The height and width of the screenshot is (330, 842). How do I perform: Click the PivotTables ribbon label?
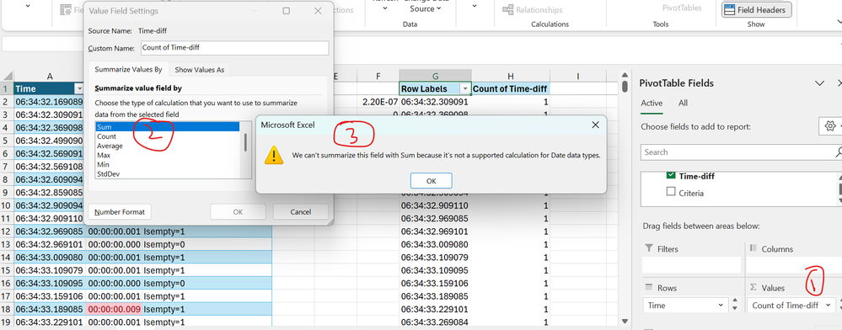click(x=682, y=8)
